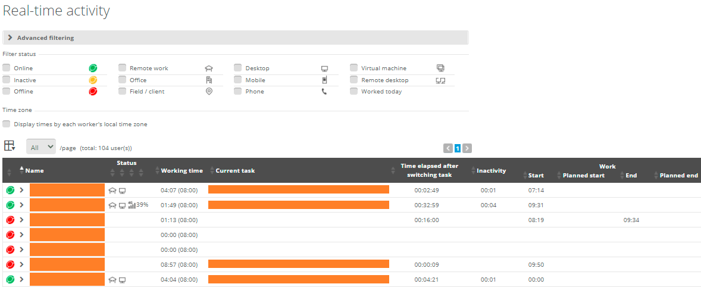Sort by Working time column header
701x287 pixels.
pyautogui.click(x=181, y=171)
